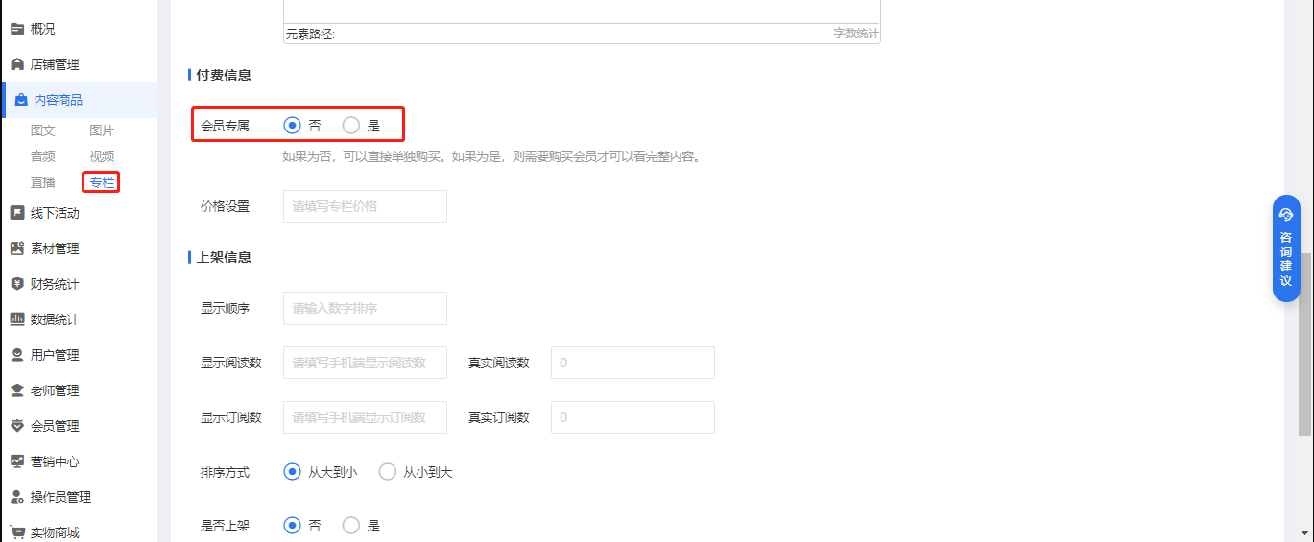Click the 内容商品 bag icon
The image size is (1314, 542).
click(21, 100)
